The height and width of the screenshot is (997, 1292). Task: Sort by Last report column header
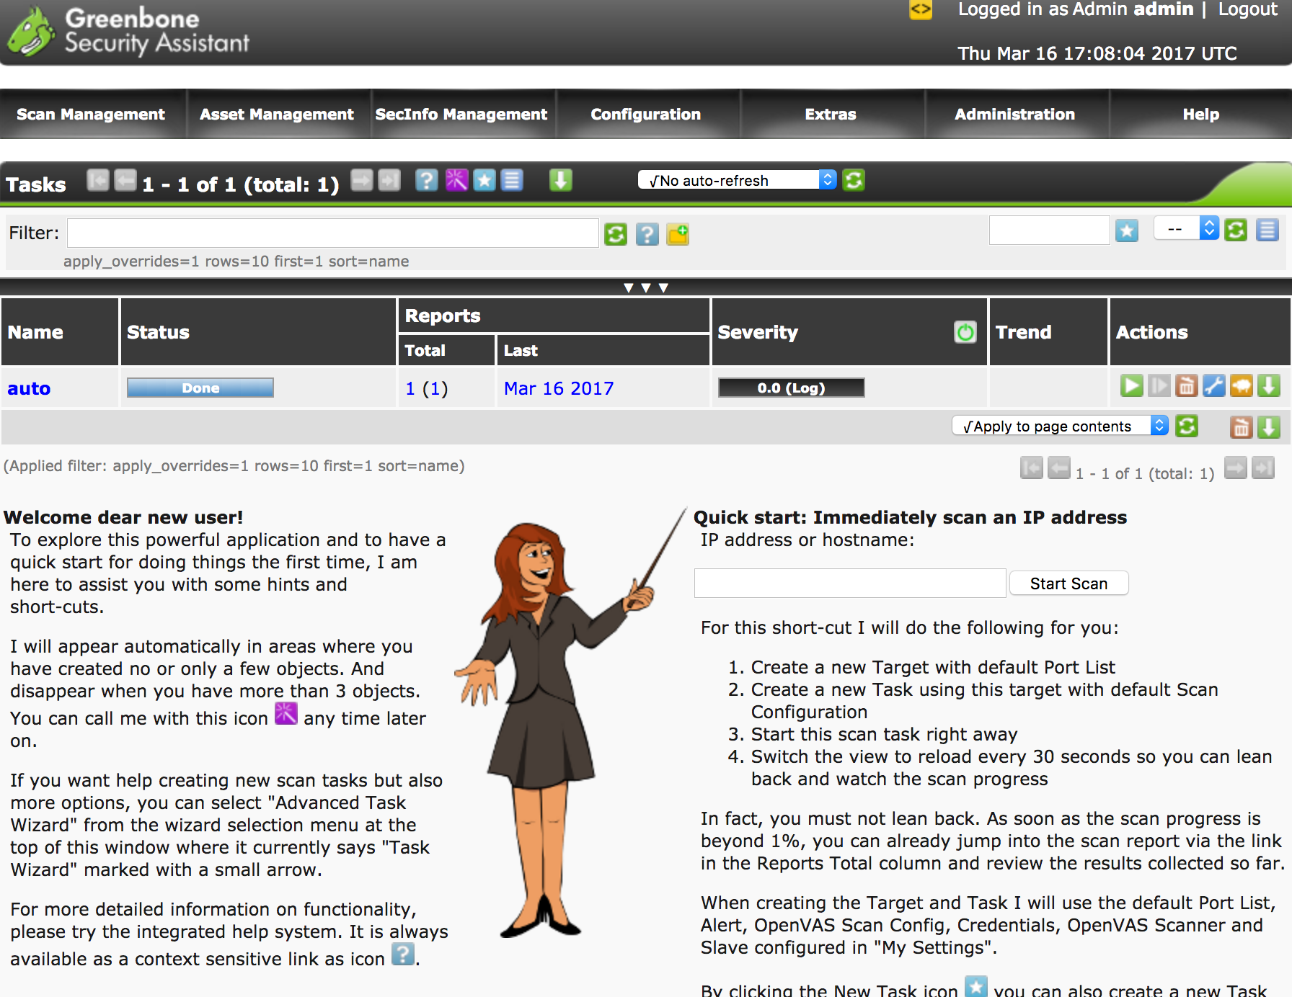(x=521, y=351)
